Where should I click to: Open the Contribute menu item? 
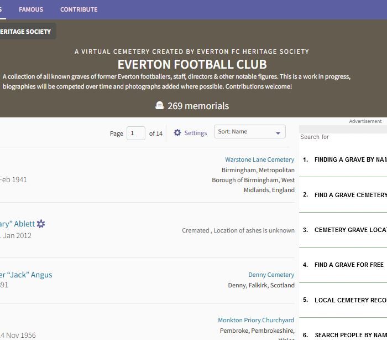pyautogui.click(x=79, y=9)
